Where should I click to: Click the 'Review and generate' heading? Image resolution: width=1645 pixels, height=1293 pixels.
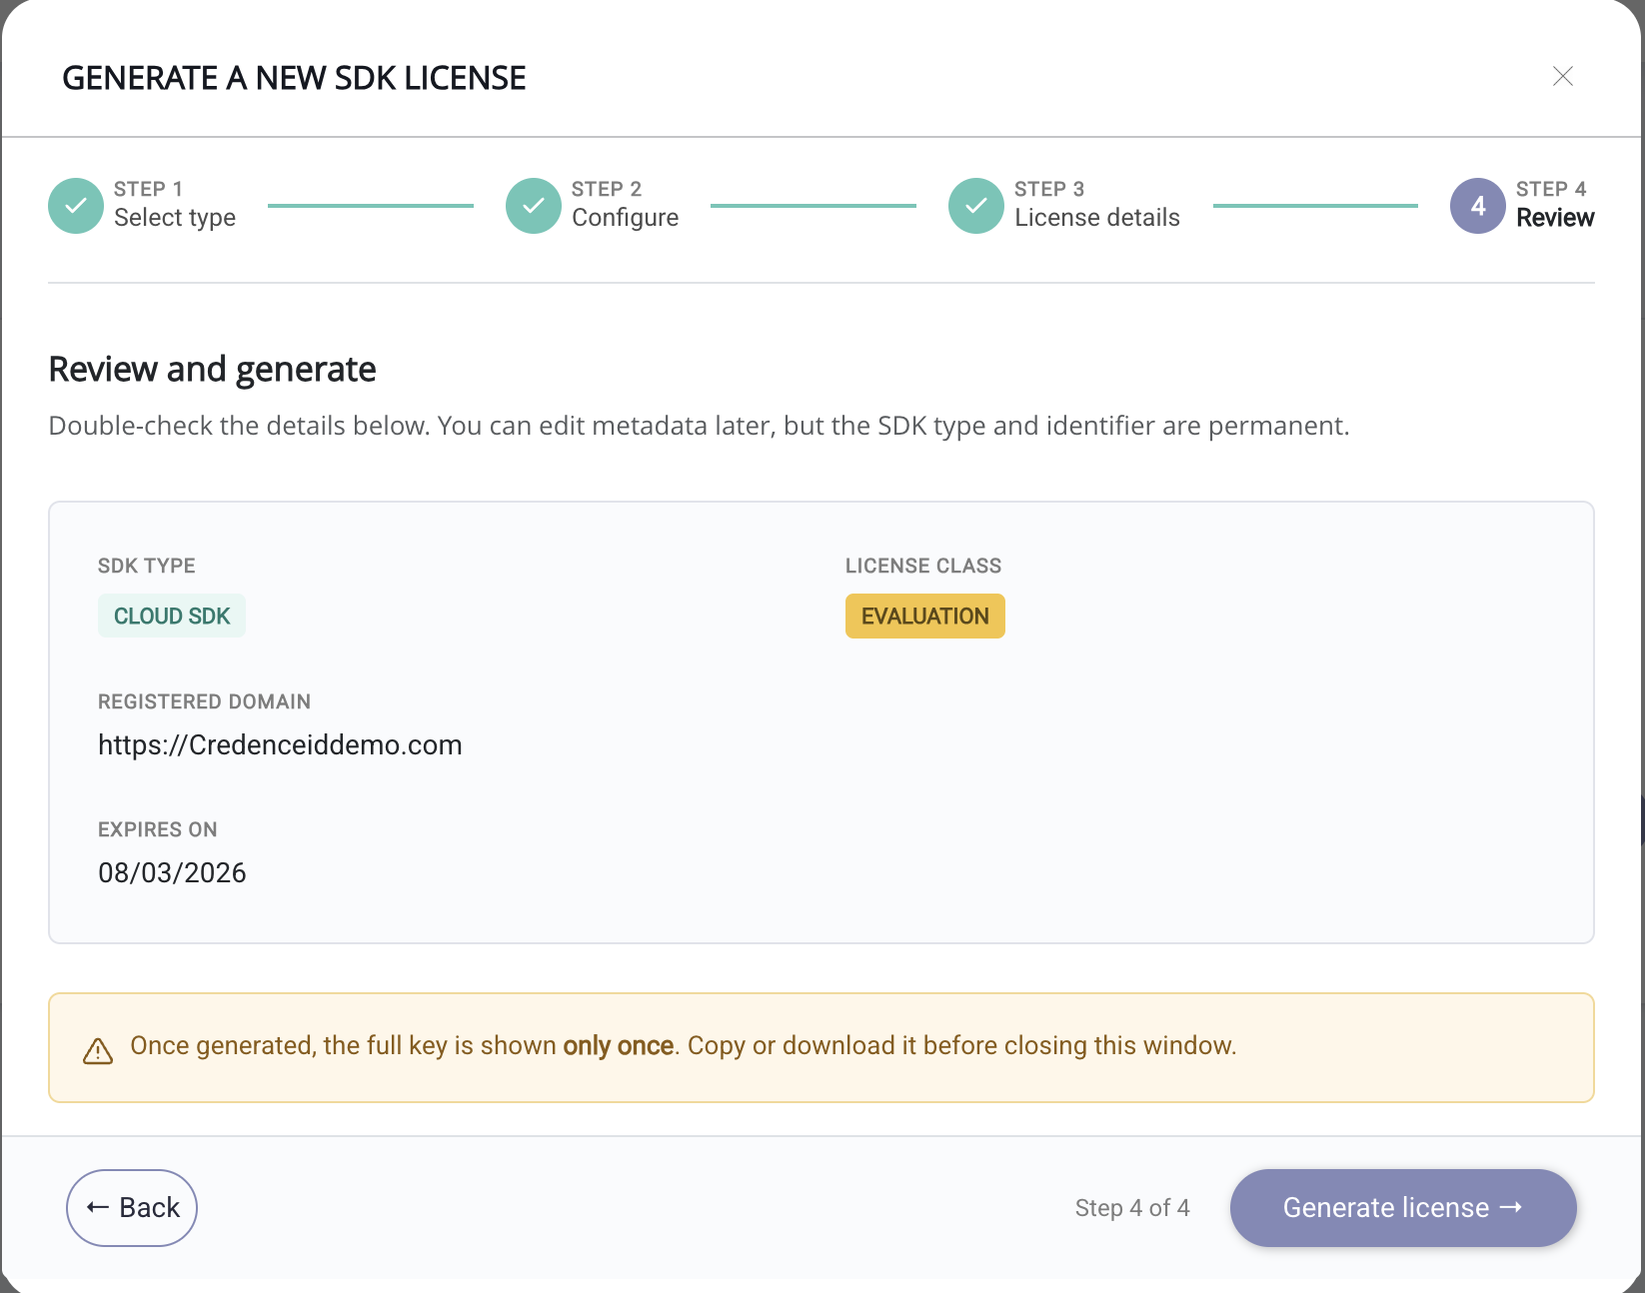pos(213,370)
